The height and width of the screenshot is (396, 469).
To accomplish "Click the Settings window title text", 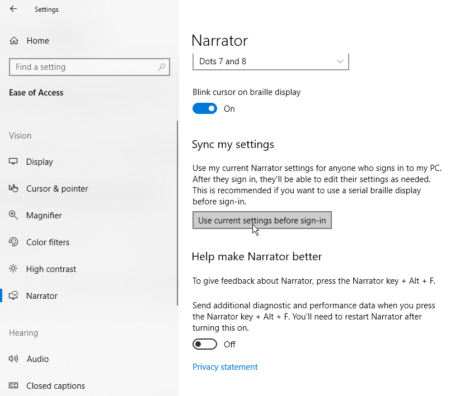I will pyautogui.click(x=46, y=9).
